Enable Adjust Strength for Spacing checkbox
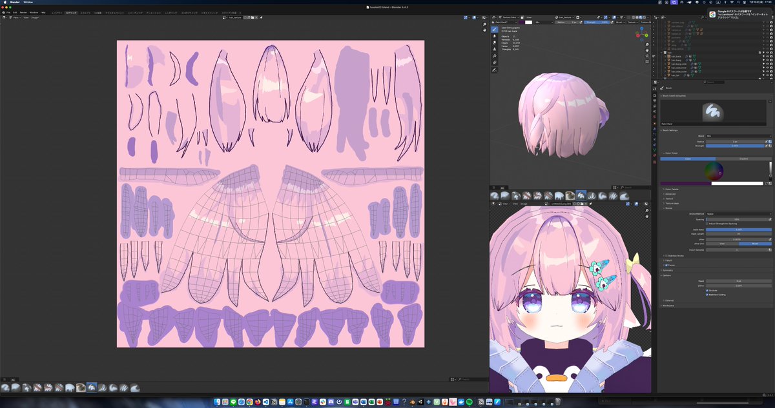 click(x=707, y=224)
